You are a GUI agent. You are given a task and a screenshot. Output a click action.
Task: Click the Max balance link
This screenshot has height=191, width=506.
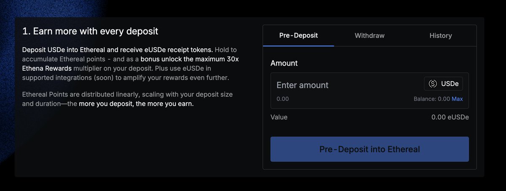point(457,99)
